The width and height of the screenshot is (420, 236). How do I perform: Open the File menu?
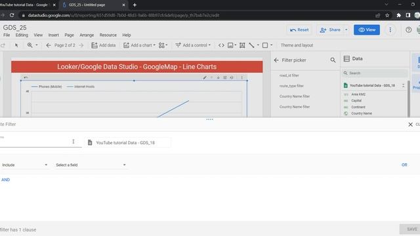click(x=7, y=35)
